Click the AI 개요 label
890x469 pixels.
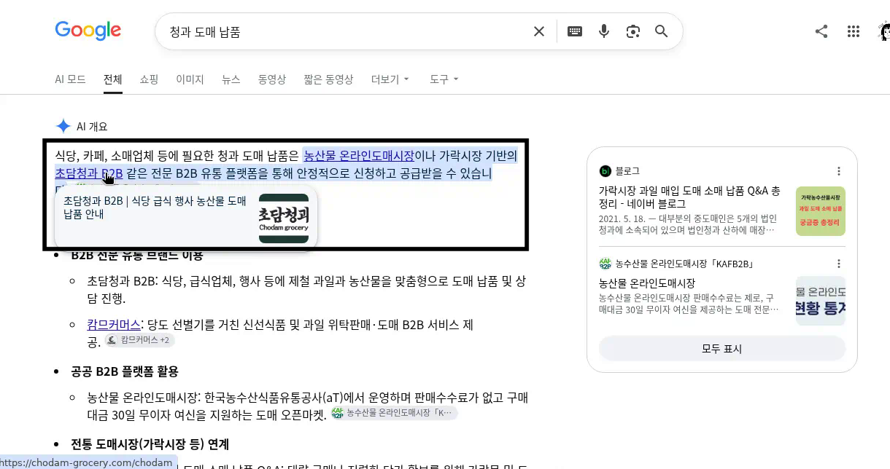pyautogui.click(x=92, y=126)
